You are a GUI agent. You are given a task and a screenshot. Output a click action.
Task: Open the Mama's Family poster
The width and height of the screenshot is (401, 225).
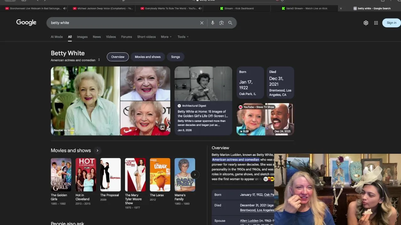(185, 175)
